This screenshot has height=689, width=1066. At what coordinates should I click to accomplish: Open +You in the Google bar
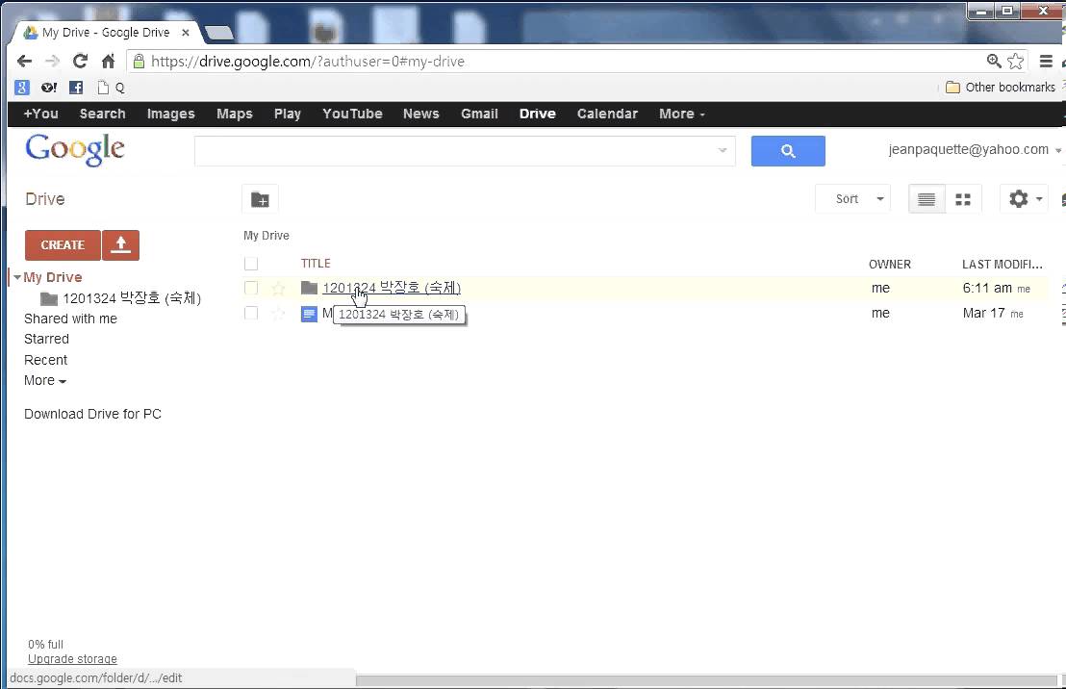pyautogui.click(x=40, y=115)
